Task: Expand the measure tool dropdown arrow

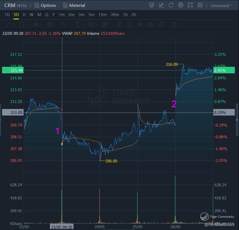Action: pyautogui.click(x=83, y=24)
